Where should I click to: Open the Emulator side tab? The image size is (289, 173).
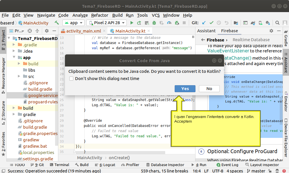(286, 101)
